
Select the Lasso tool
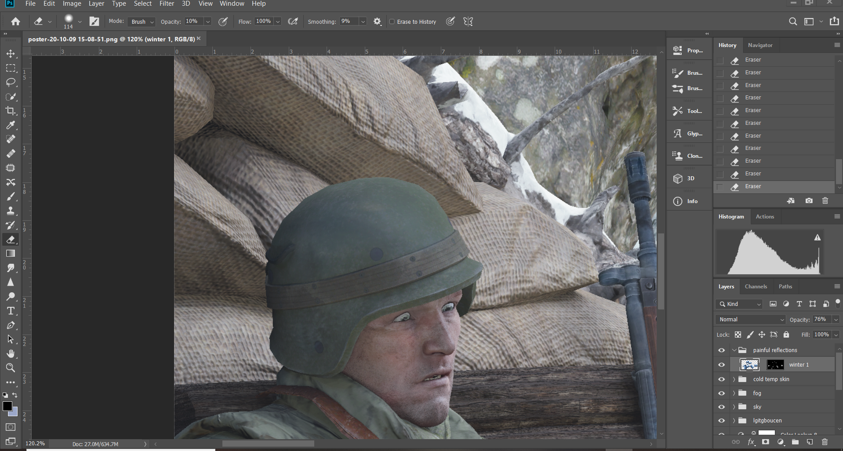tap(11, 82)
